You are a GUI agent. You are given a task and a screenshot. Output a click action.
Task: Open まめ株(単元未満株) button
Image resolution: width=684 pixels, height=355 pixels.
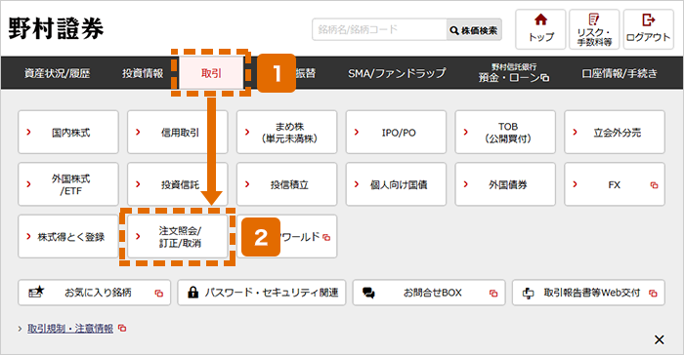point(286,132)
